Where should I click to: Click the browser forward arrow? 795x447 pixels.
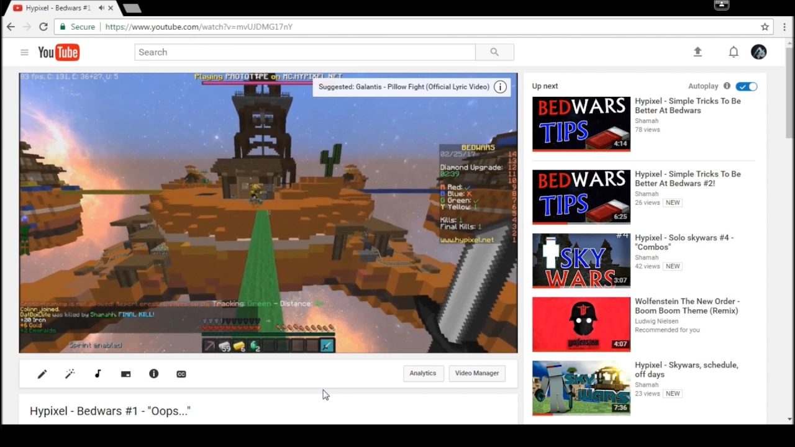tap(27, 27)
